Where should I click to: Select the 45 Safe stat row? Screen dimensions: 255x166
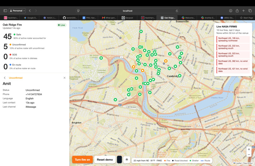[x=34, y=36]
